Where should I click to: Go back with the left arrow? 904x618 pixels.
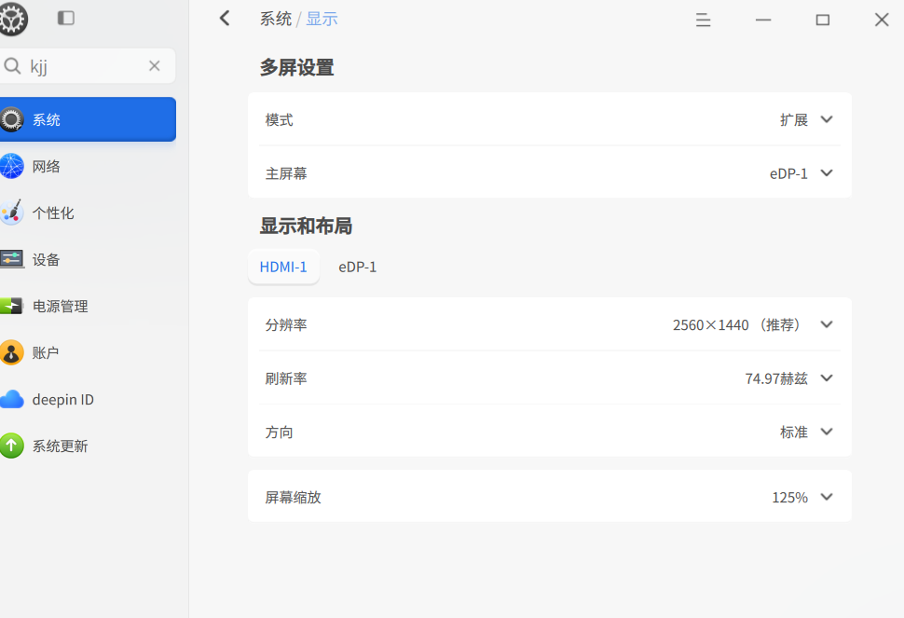click(x=225, y=19)
